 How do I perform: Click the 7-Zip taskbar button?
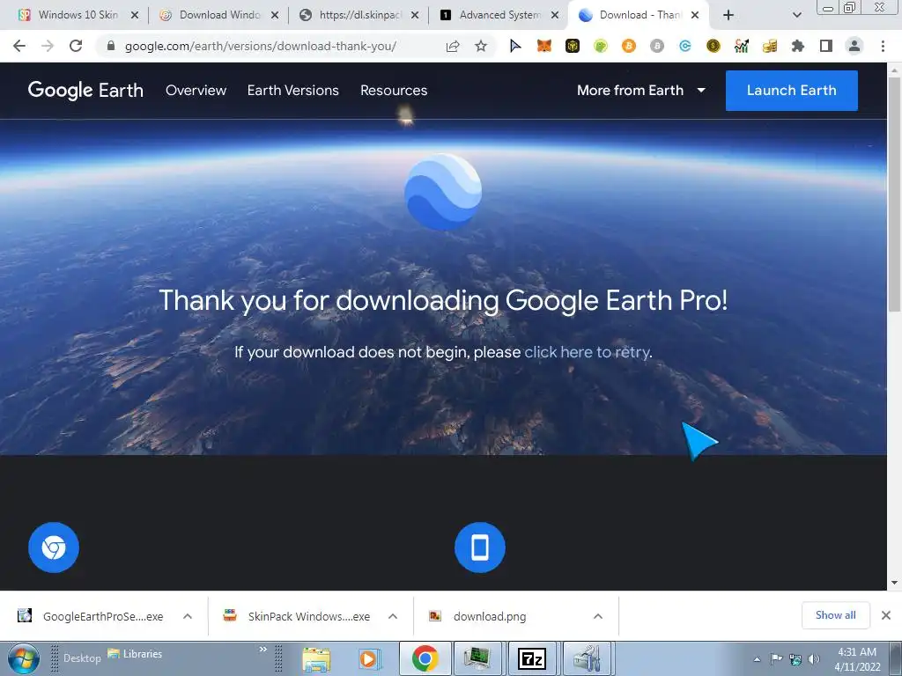click(532, 658)
